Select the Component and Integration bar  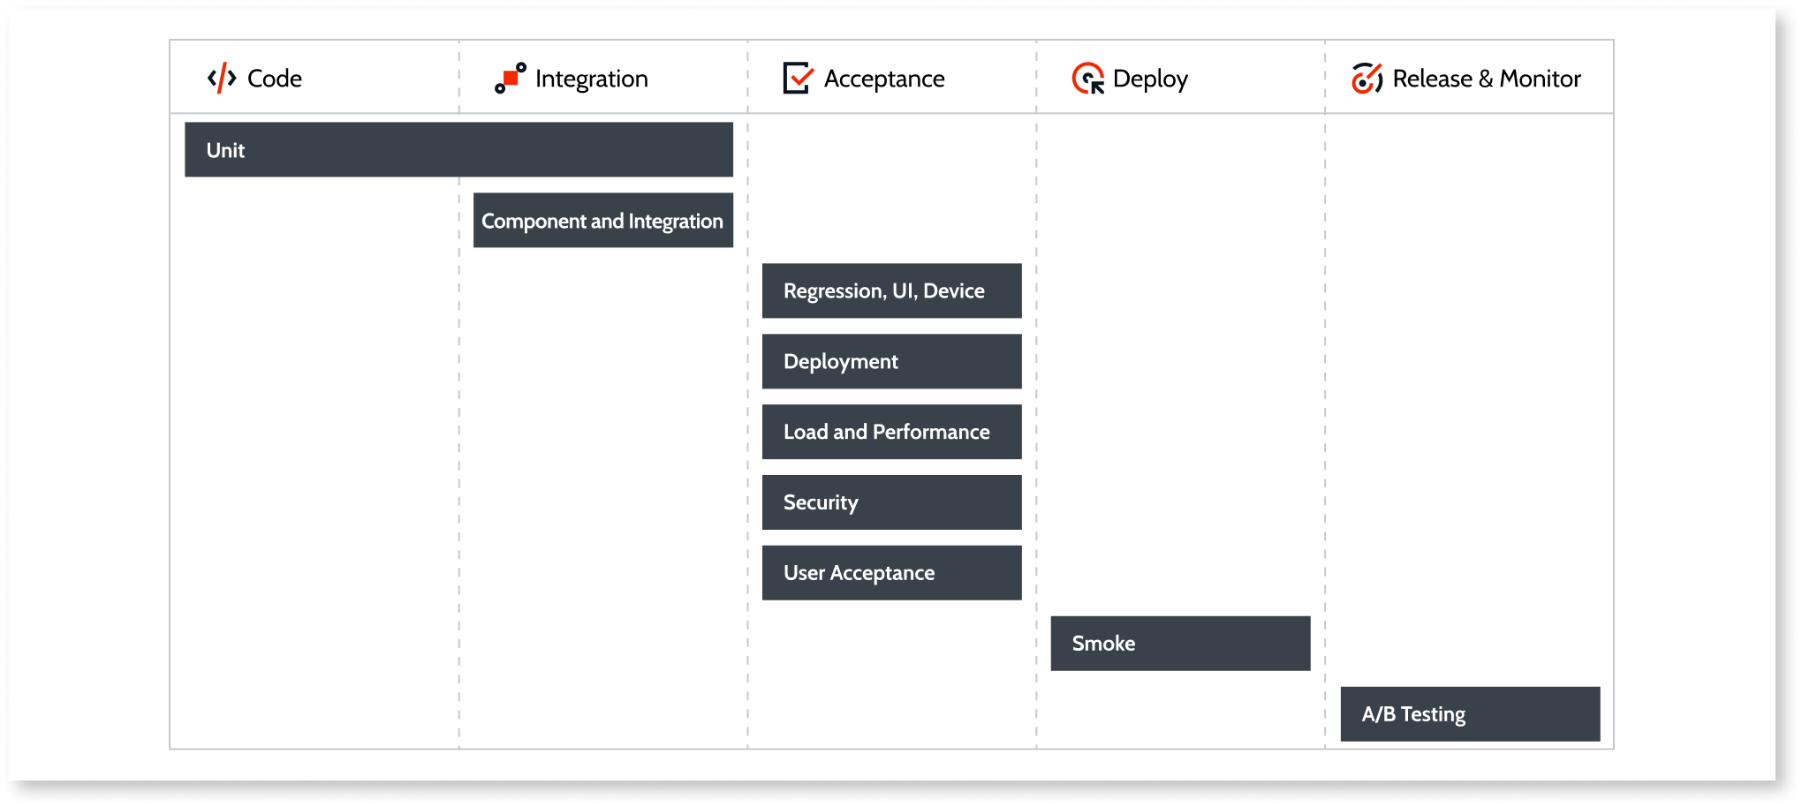coord(603,221)
